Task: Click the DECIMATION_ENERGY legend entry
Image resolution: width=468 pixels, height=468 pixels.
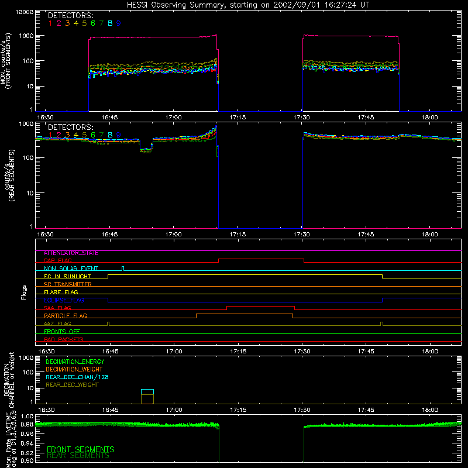Action: (75, 362)
